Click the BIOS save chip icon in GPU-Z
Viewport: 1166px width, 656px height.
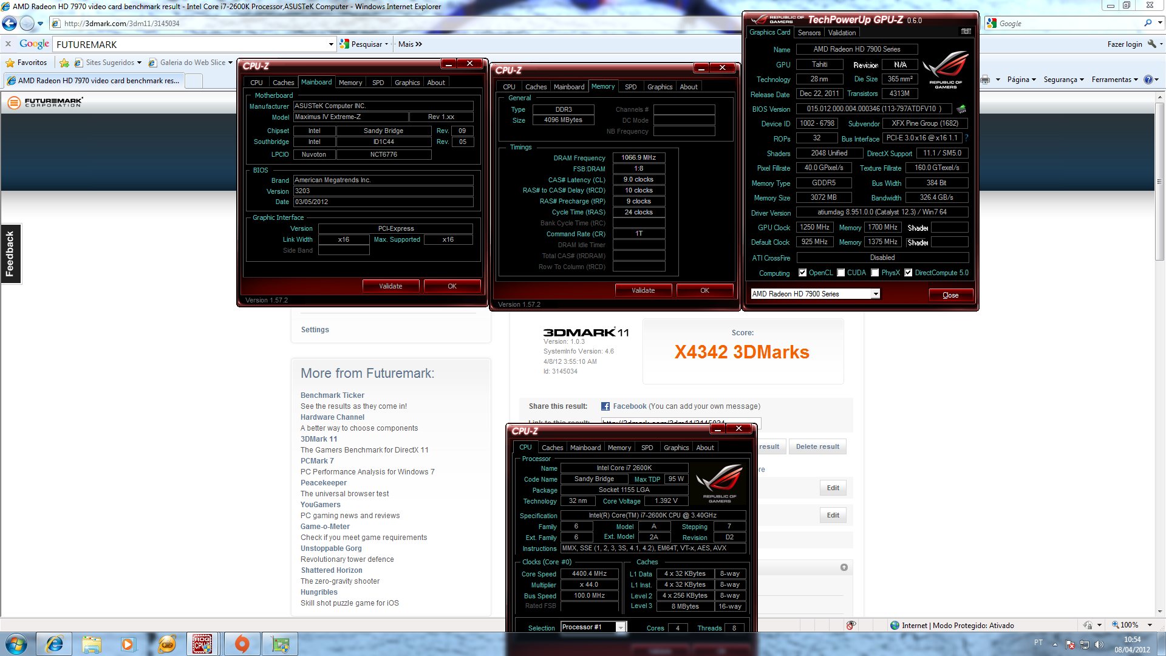pyautogui.click(x=961, y=109)
